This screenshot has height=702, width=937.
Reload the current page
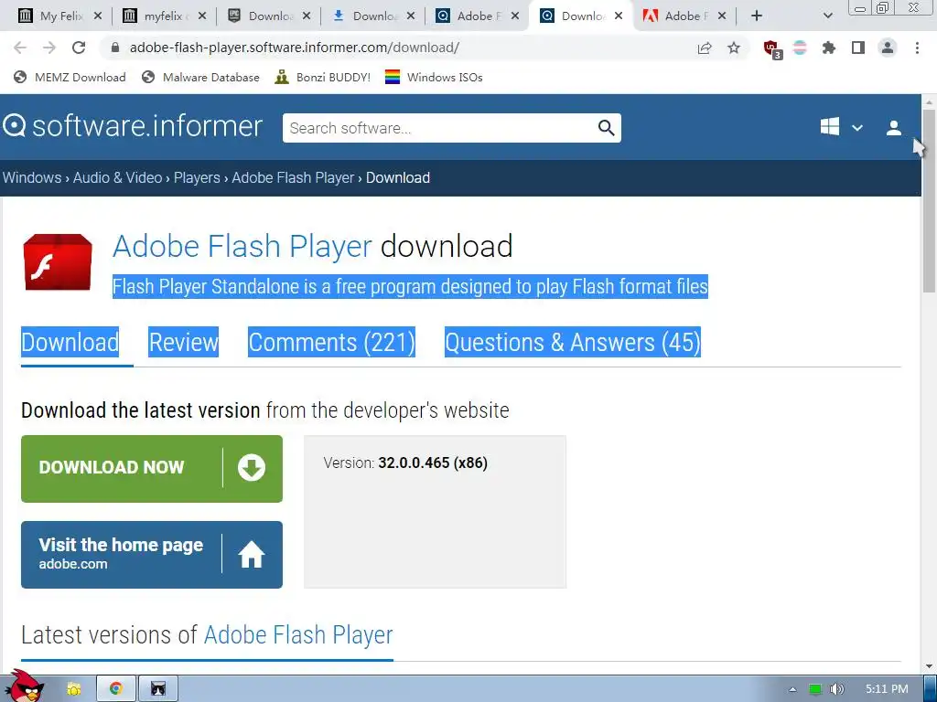(x=79, y=48)
